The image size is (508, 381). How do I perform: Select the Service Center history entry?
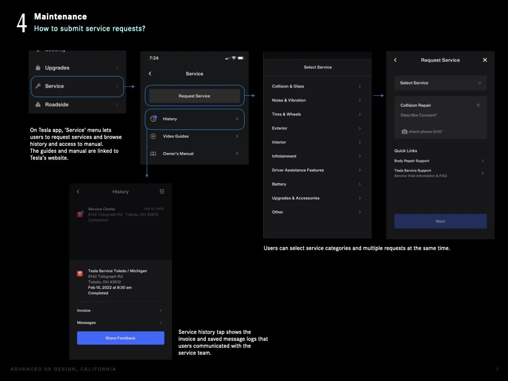121,214
